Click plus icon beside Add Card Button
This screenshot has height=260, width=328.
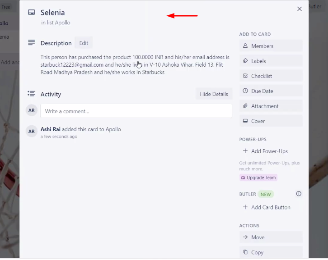pyautogui.click(x=245, y=207)
